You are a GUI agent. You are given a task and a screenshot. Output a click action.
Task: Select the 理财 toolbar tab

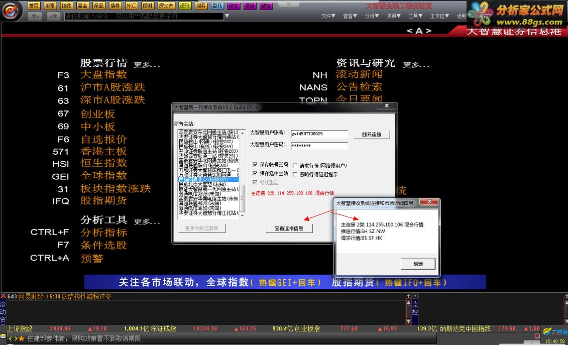point(148,6)
